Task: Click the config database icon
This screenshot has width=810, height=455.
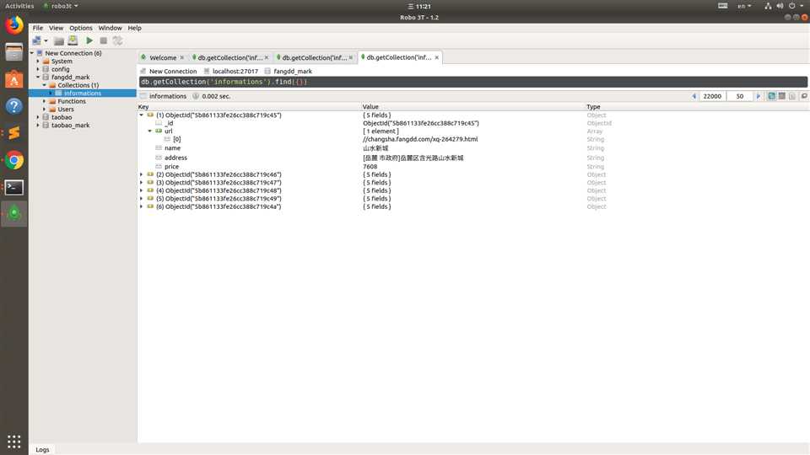Action: 46,68
